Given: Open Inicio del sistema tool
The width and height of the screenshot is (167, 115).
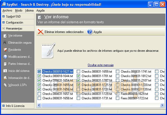Looking at the screenshot, I should pos(19,71).
